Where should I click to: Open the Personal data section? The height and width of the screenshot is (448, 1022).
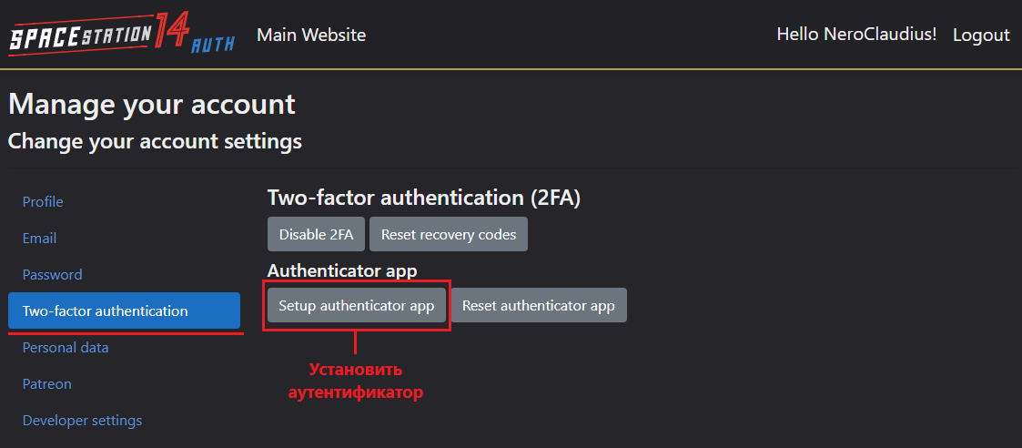pyautogui.click(x=66, y=348)
